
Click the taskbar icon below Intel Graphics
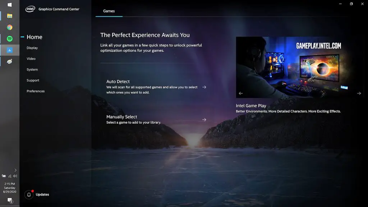(10, 61)
